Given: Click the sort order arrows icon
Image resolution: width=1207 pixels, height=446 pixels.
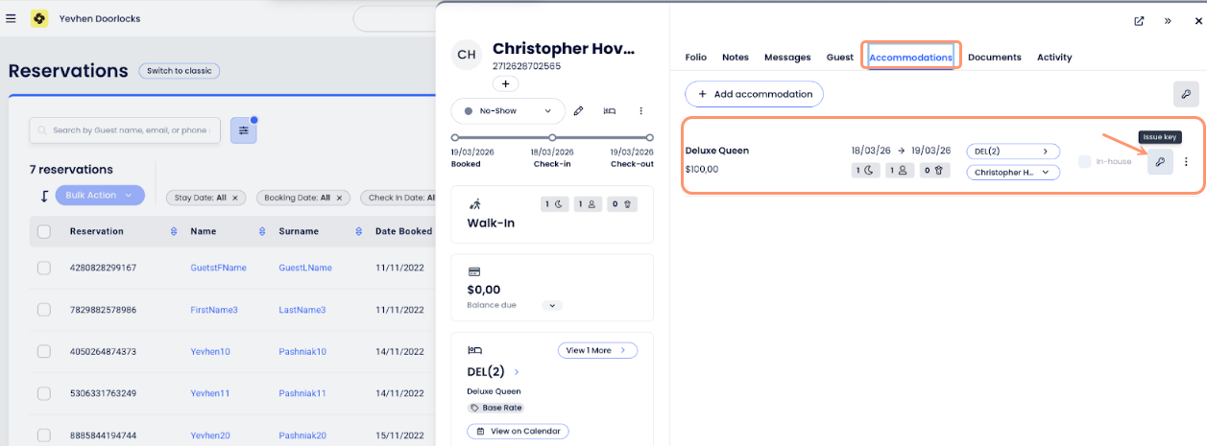Looking at the screenshot, I should (43, 196).
